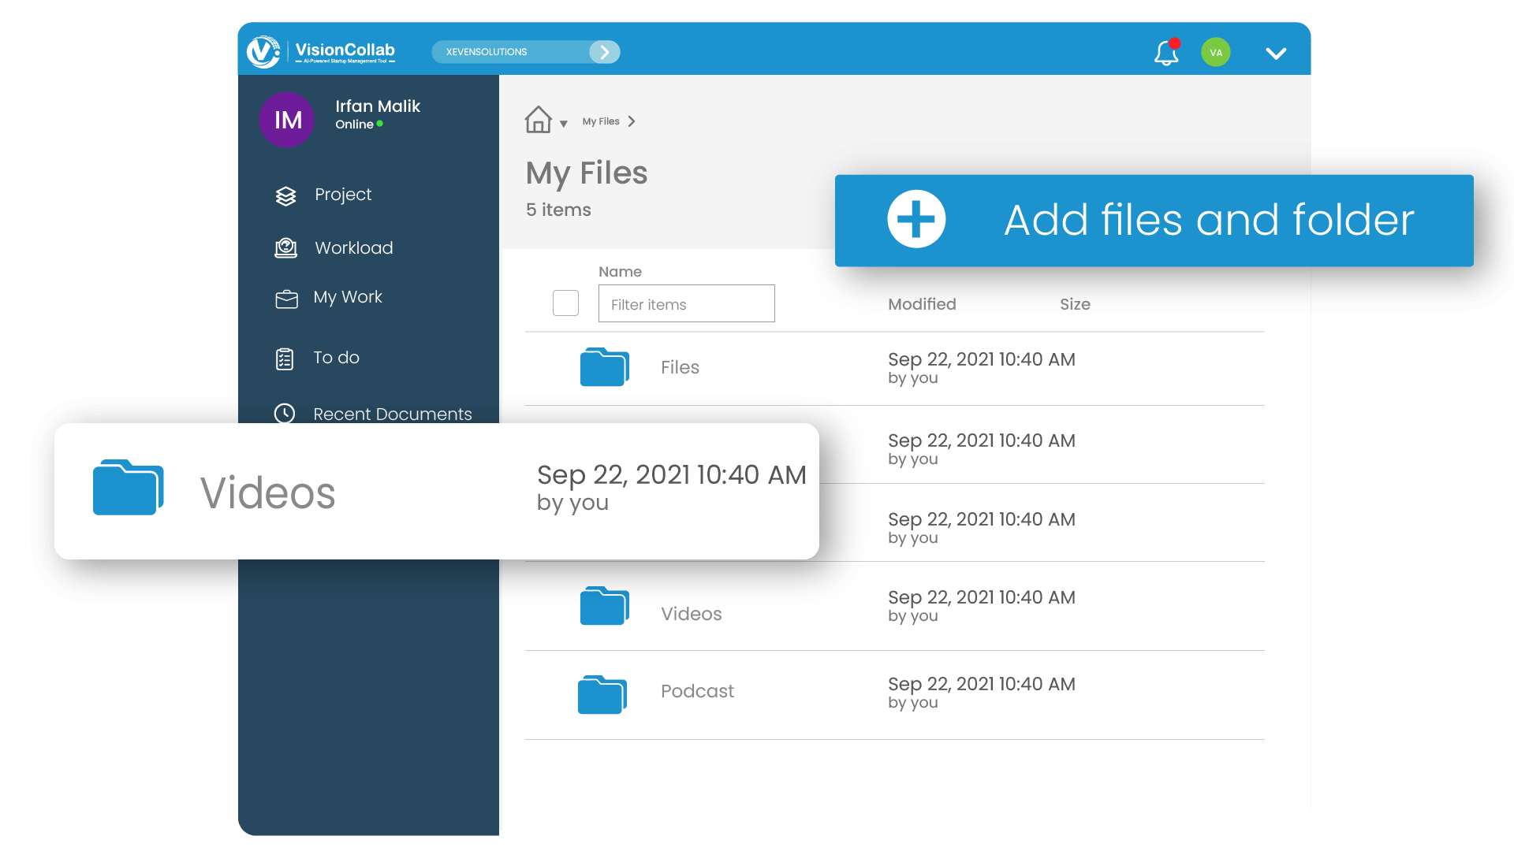
Task: Open the To do list
Action: (x=336, y=358)
